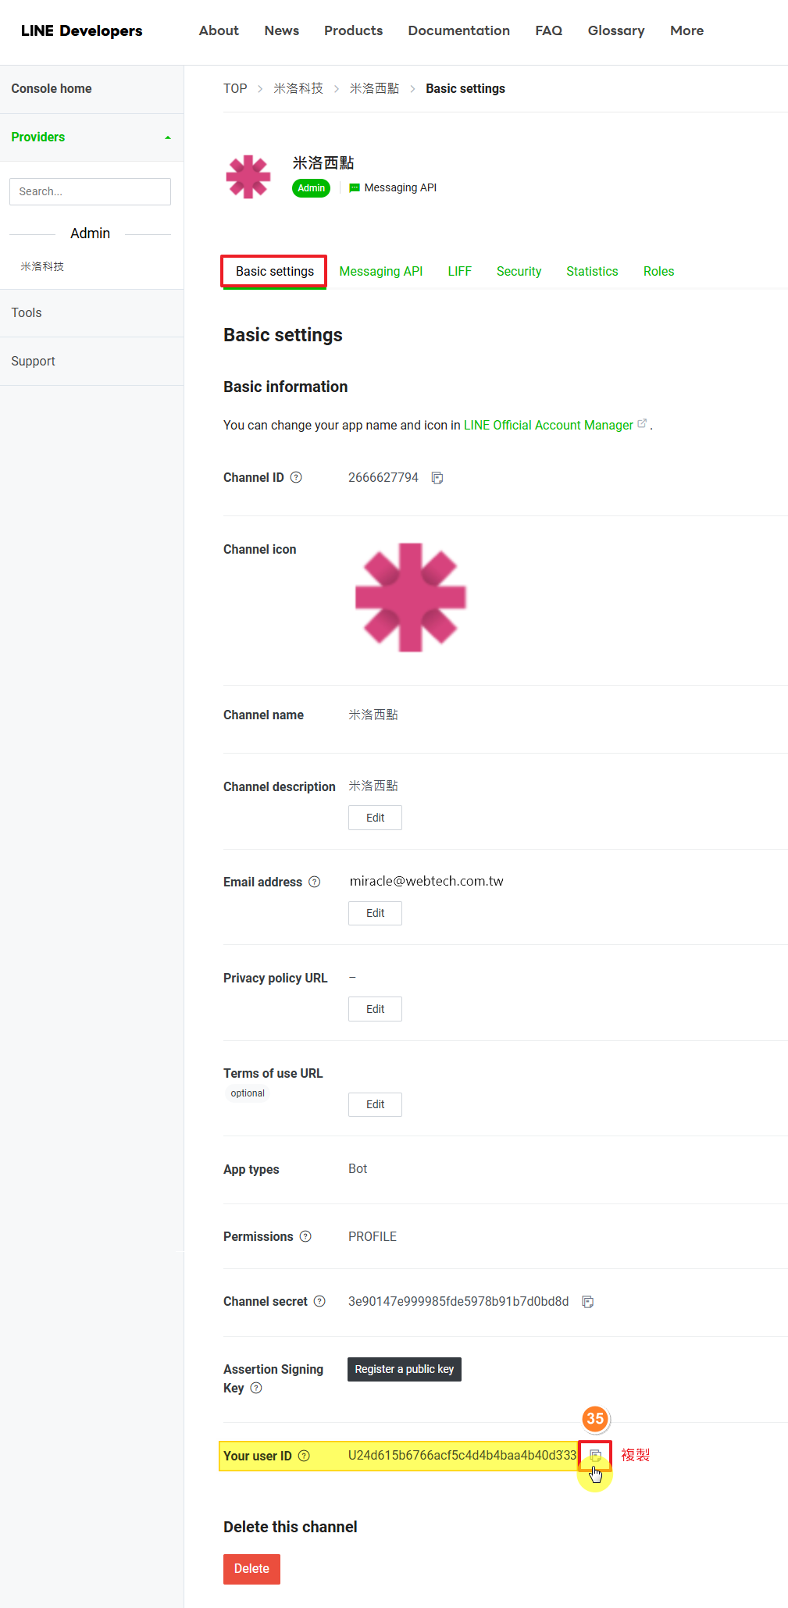Copy the Channel ID value

[437, 478]
